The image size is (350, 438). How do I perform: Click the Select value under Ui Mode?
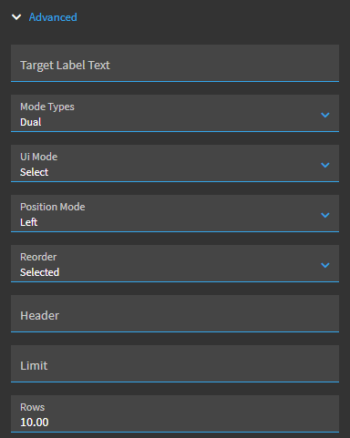(x=34, y=172)
